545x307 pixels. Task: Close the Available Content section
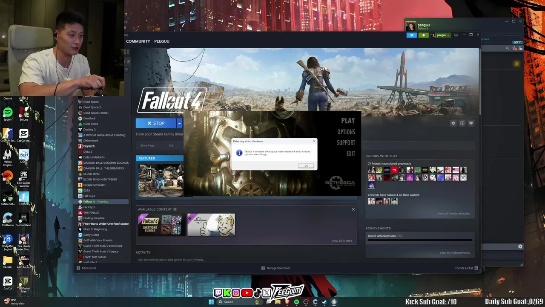tap(353, 209)
